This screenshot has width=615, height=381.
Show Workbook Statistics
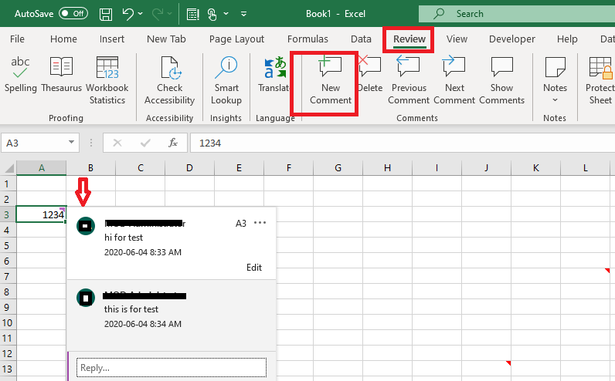click(107, 80)
